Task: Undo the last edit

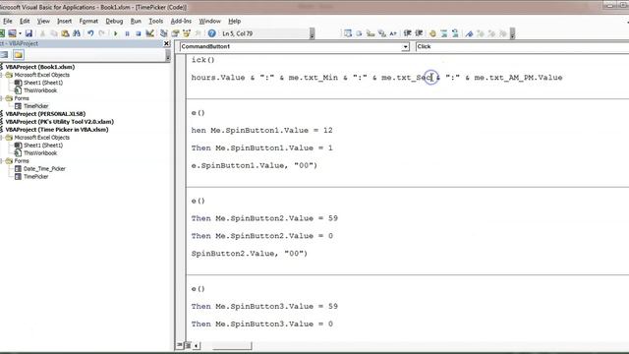Action: [x=90, y=33]
